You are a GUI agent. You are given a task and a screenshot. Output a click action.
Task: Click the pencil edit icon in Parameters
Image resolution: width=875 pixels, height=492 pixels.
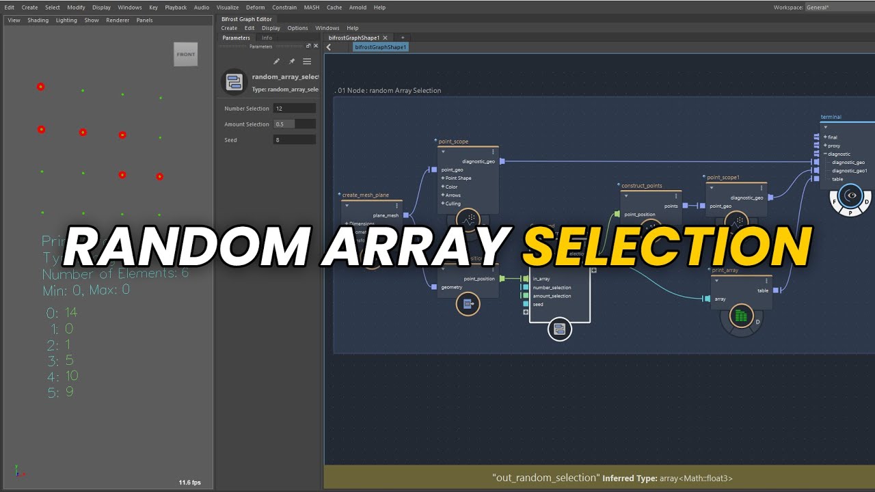point(277,61)
